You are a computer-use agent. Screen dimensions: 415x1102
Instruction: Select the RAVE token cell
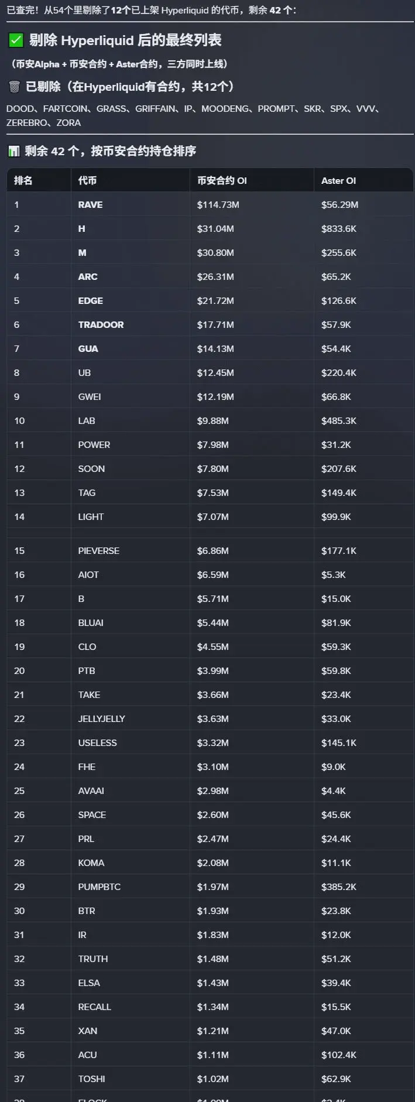(x=90, y=204)
